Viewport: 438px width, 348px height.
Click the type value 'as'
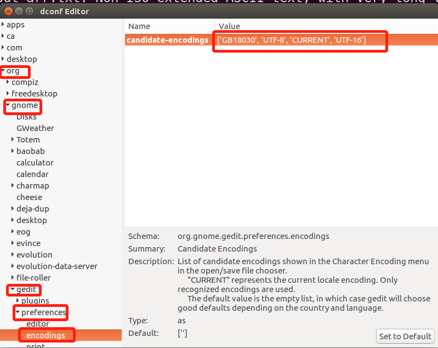181,321
